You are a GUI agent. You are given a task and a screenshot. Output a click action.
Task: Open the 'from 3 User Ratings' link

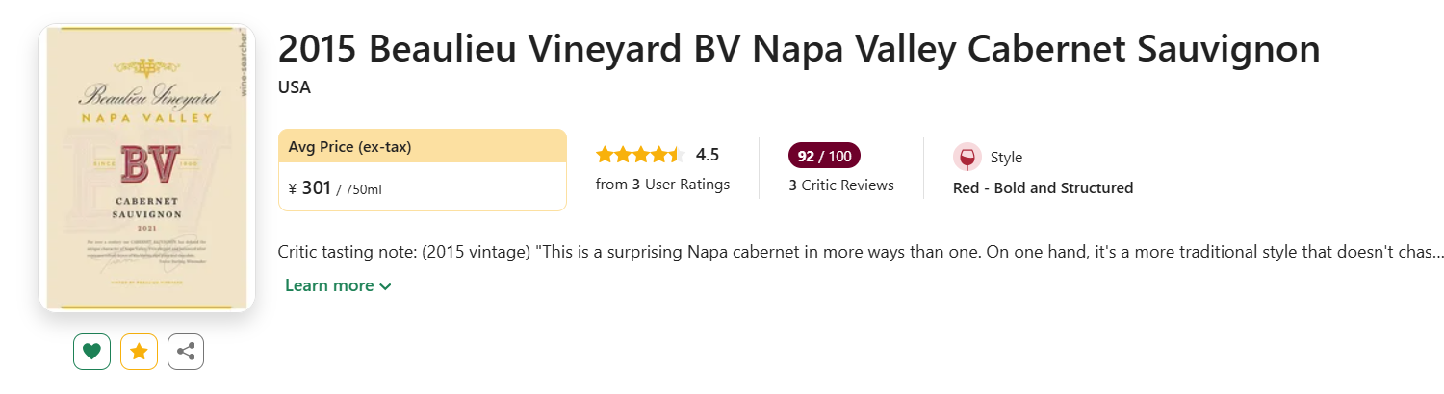coord(662,184)
